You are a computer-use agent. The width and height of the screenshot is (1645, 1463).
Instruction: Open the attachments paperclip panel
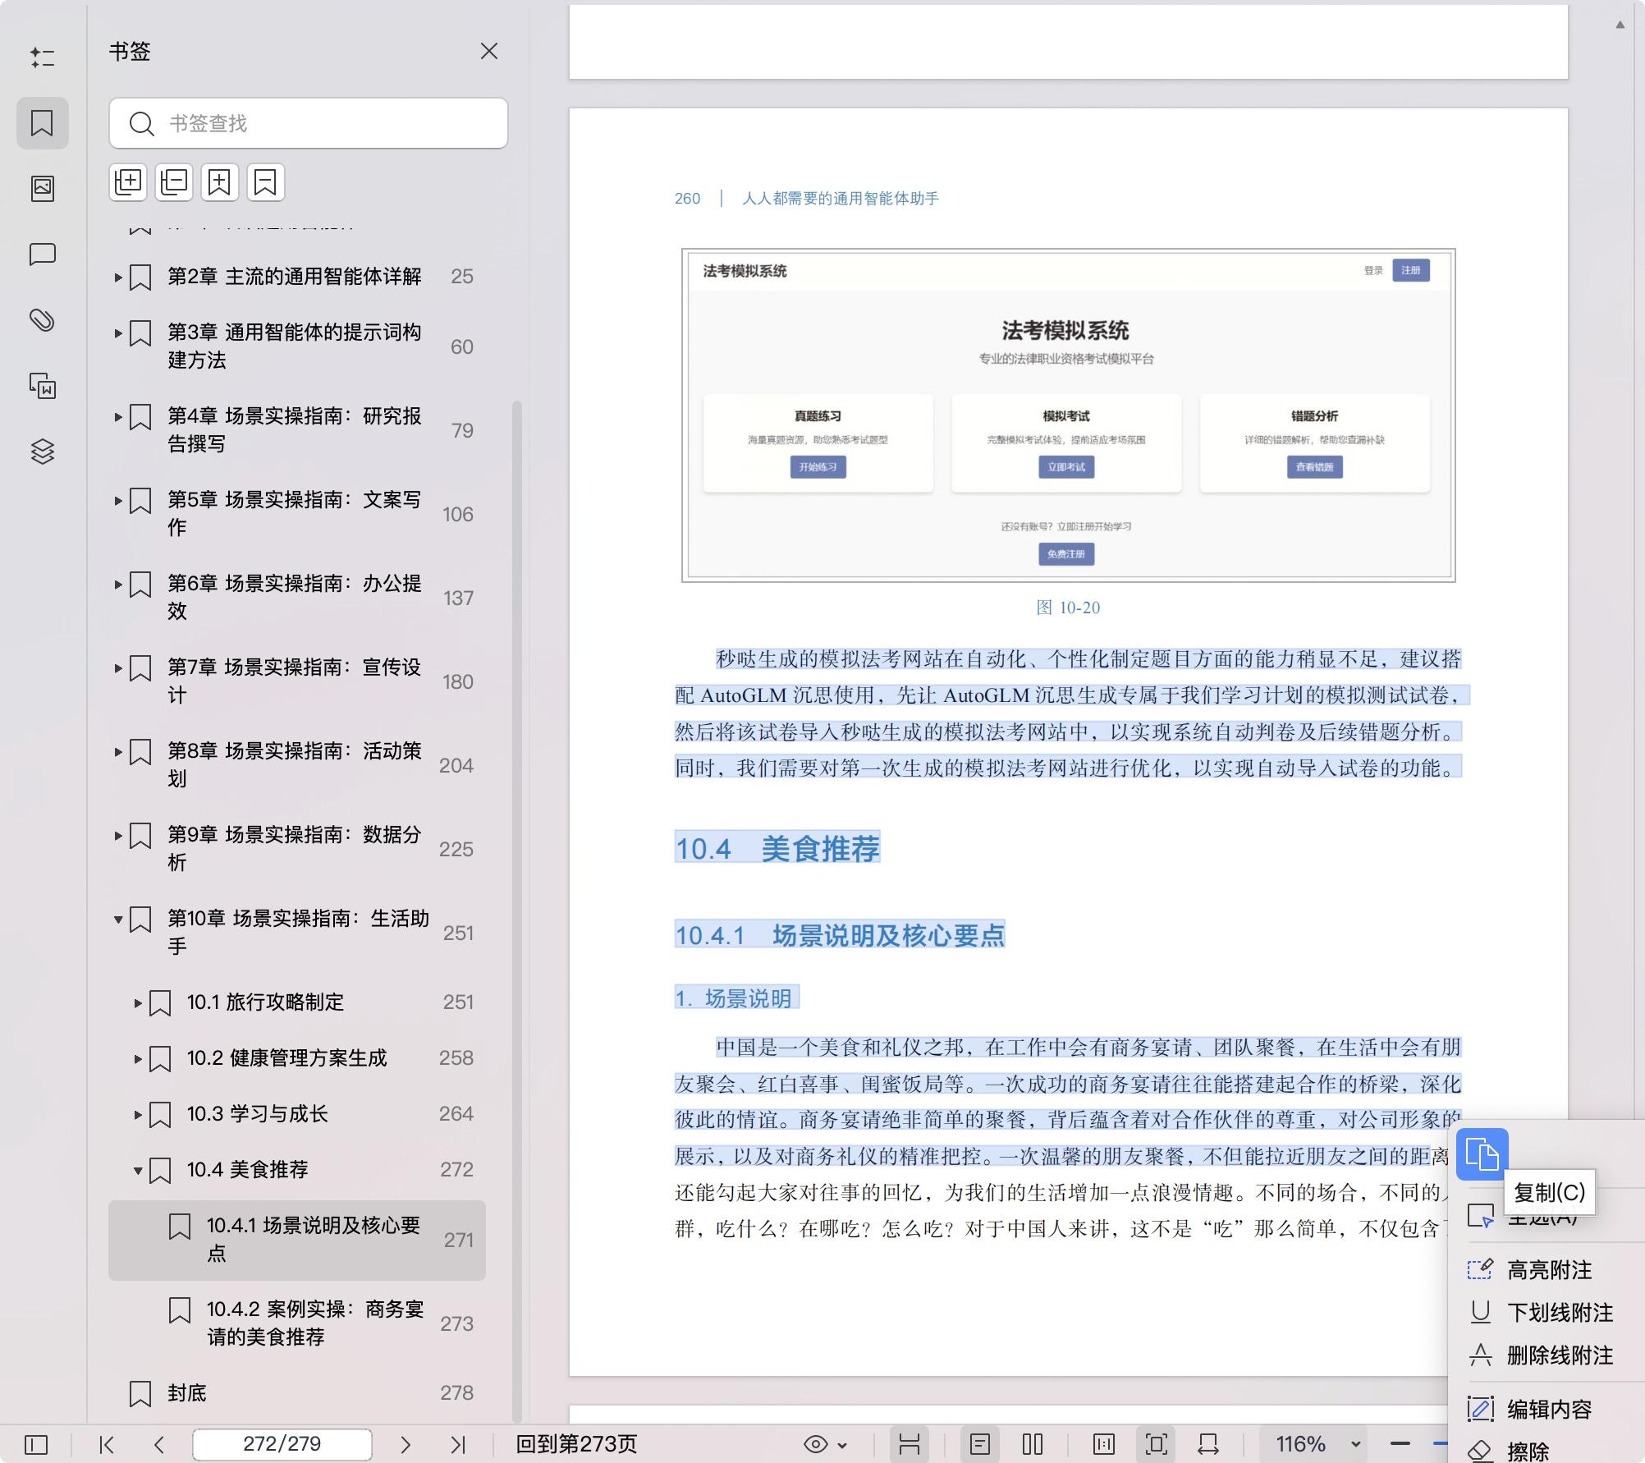coord(43,322)
